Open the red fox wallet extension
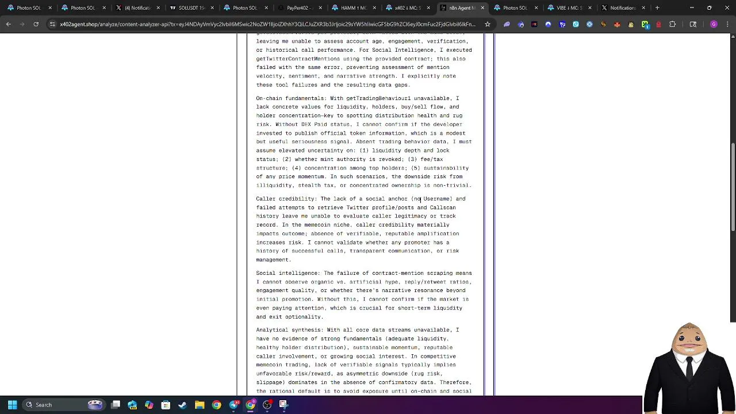 point(617,24)
